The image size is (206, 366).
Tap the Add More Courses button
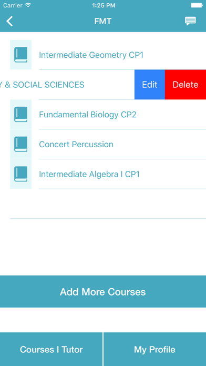point(103,291)
